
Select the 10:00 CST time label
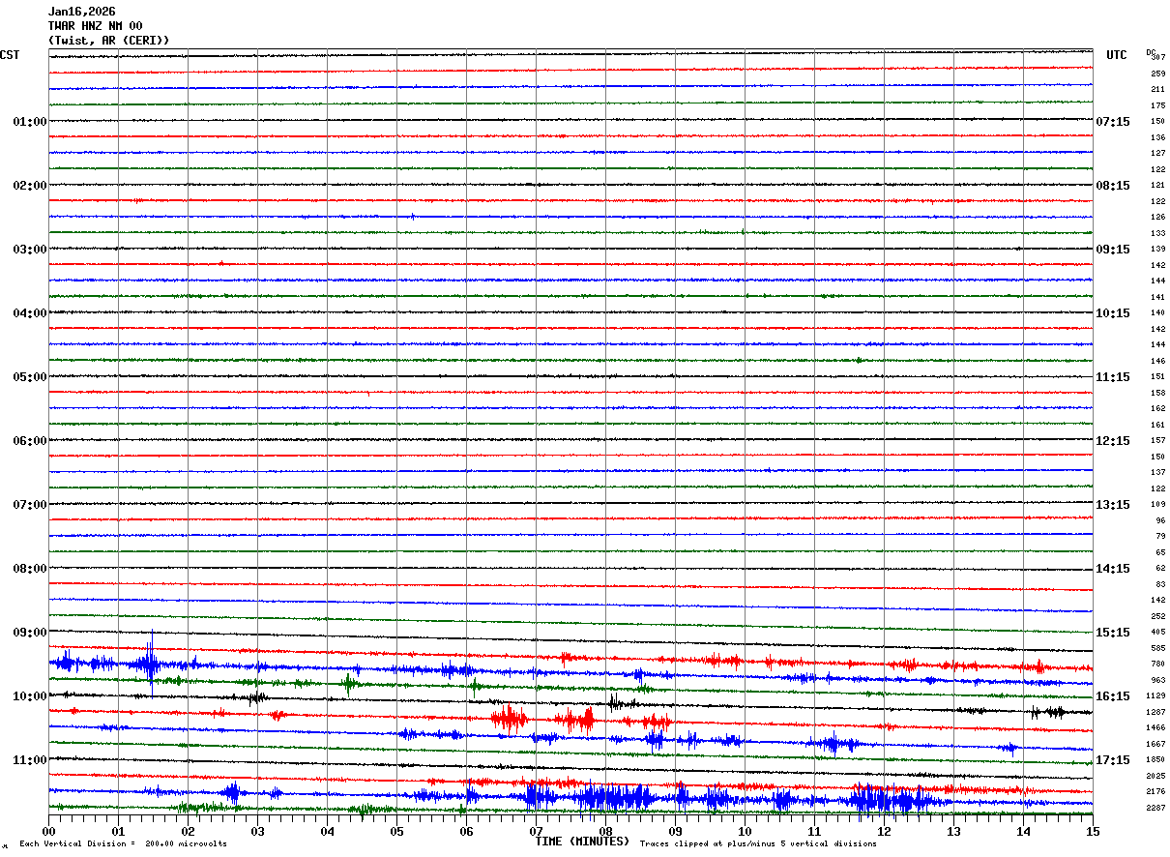30,696
